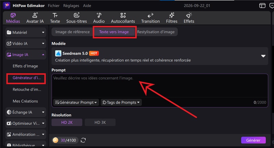
Task: Open the Générateur Prompt dropdown
Action: point(76,102)
